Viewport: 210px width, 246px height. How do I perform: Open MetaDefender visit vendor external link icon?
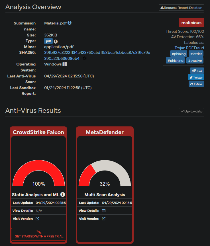coord(104,219)
